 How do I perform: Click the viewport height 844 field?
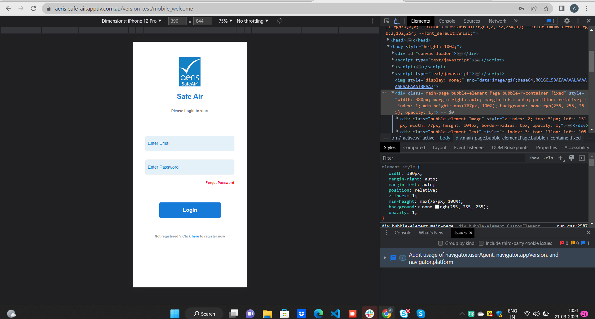tap(203, 21)
